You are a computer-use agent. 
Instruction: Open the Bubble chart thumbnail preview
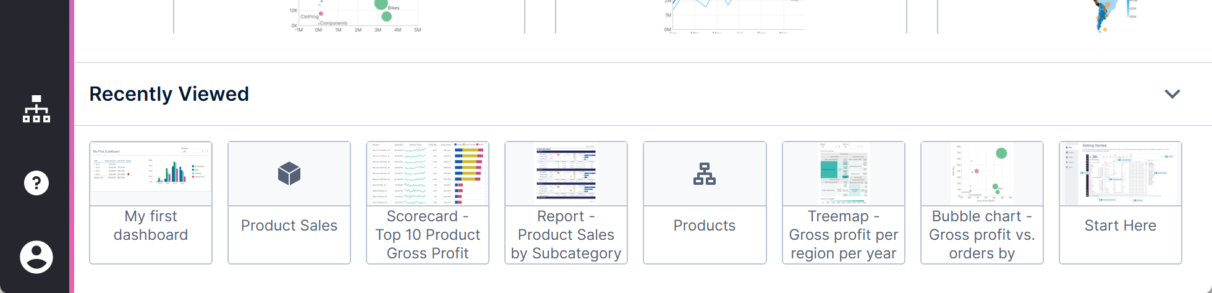982,174
